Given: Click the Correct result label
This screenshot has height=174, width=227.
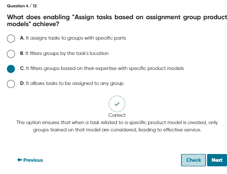Looking at the screenshot, I should pyautogui.click(x=117, y=115).
